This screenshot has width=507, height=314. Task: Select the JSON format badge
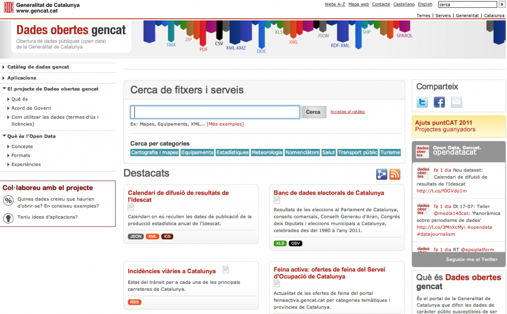coord(136,236)
